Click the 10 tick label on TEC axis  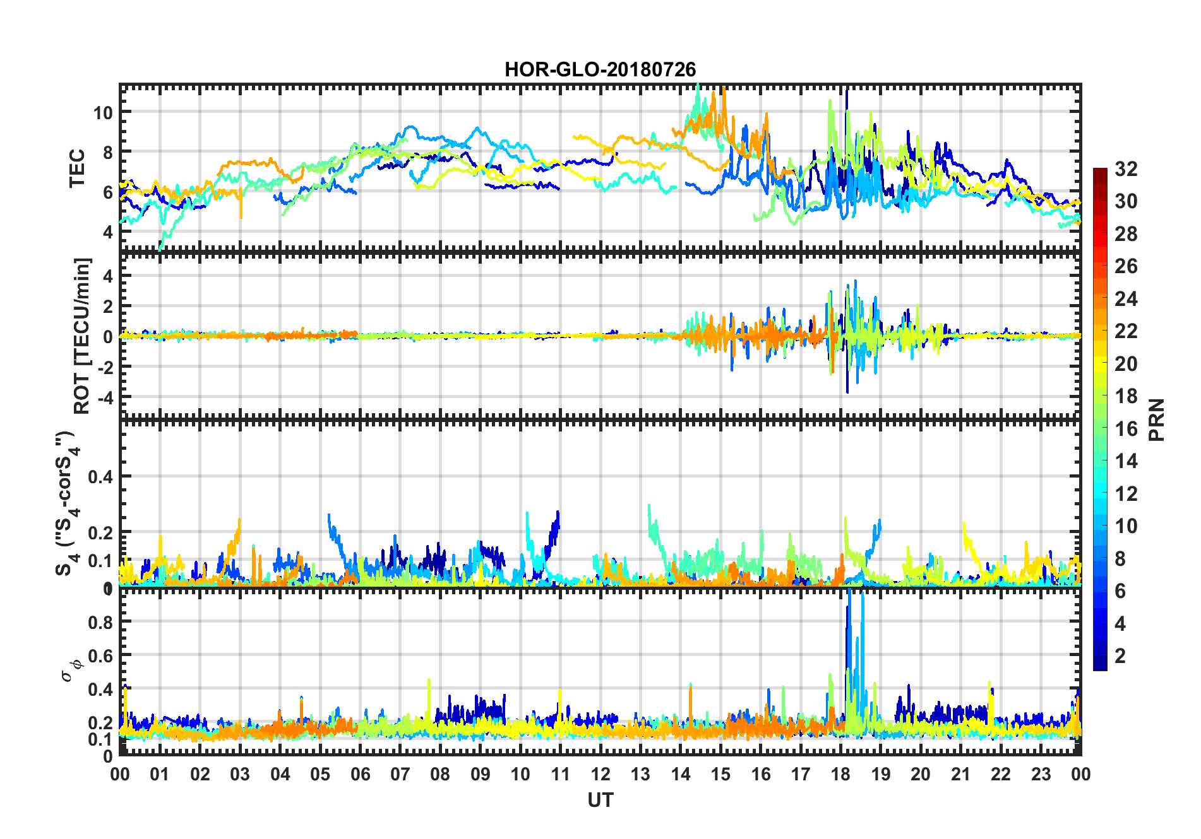pyautogui.click(x=103, y=113)
